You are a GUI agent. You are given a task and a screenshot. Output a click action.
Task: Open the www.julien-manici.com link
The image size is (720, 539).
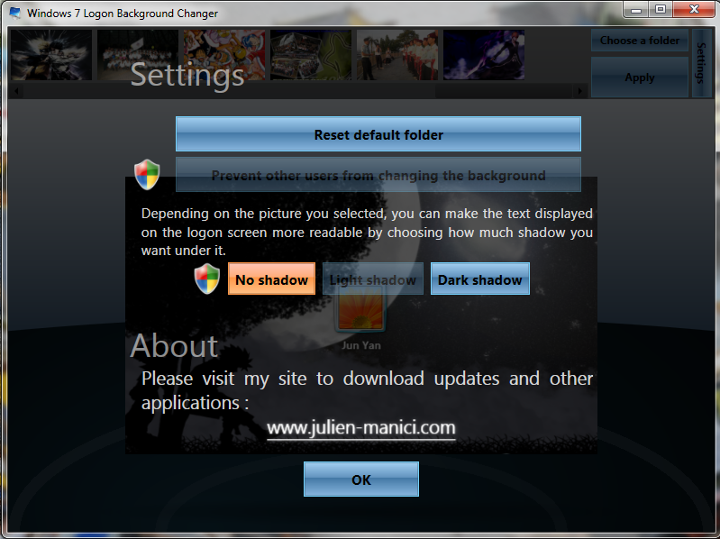[361, 427]
